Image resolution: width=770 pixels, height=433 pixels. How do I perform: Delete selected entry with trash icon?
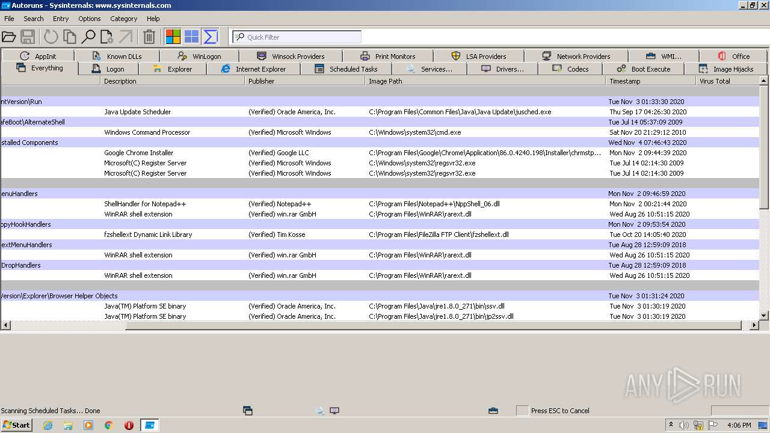[x=149, y=37]
